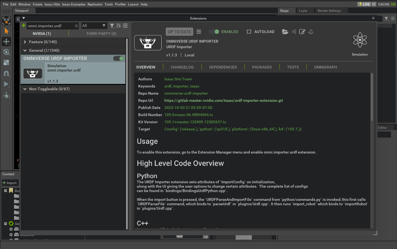Expand the Feature (0/140) group
397x249 pixels.
(x=25, y=42)
